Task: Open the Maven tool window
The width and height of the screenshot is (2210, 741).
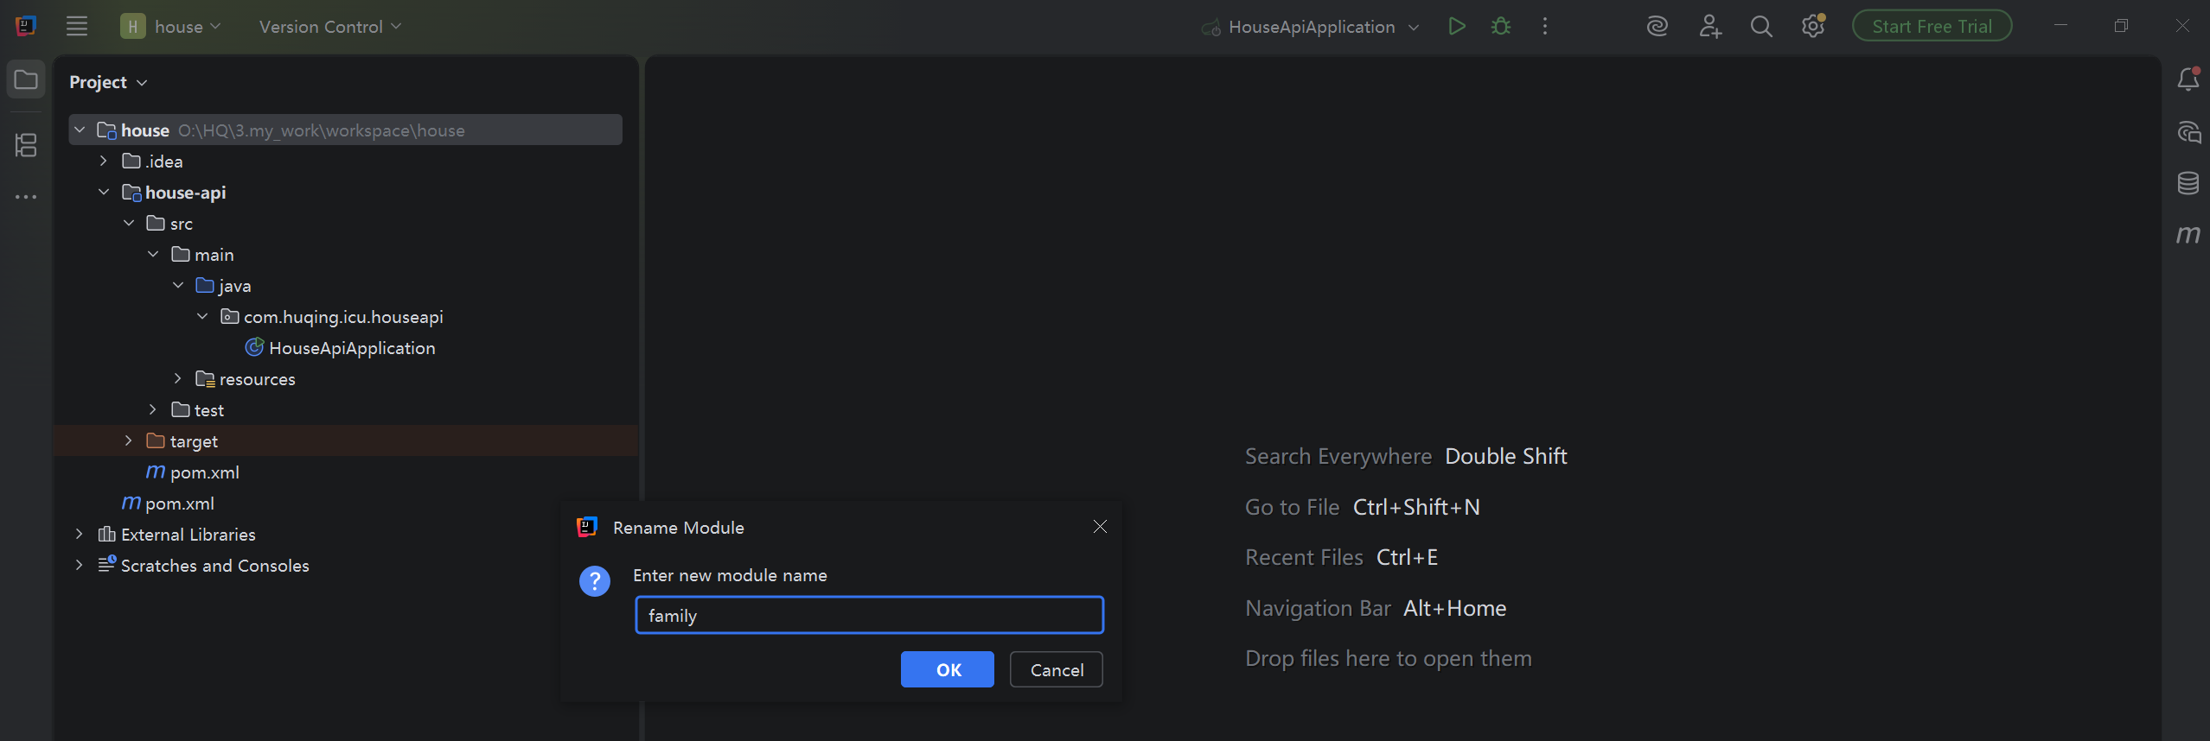Action: 2188,235
